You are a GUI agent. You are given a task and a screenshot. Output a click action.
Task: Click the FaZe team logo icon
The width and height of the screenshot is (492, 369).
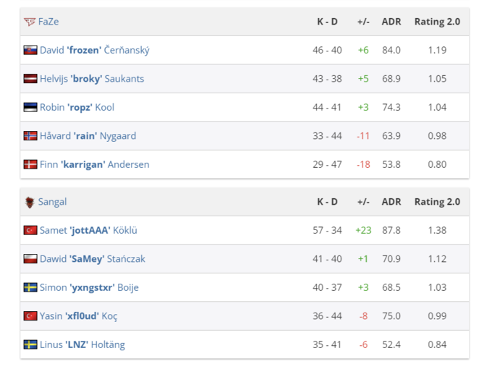tap(30, 22)
